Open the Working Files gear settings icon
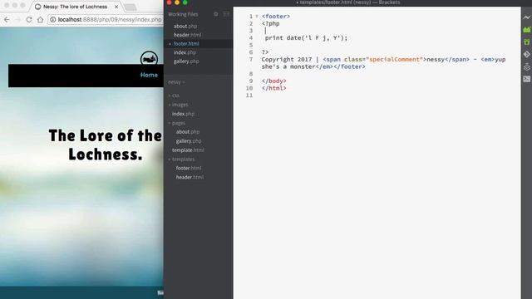 (216, 14)
